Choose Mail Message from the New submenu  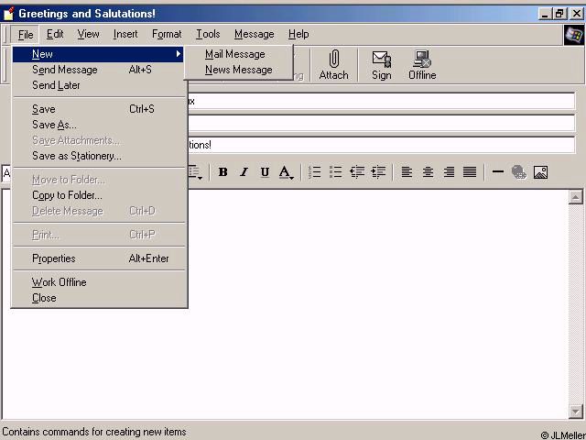(235, 54)
